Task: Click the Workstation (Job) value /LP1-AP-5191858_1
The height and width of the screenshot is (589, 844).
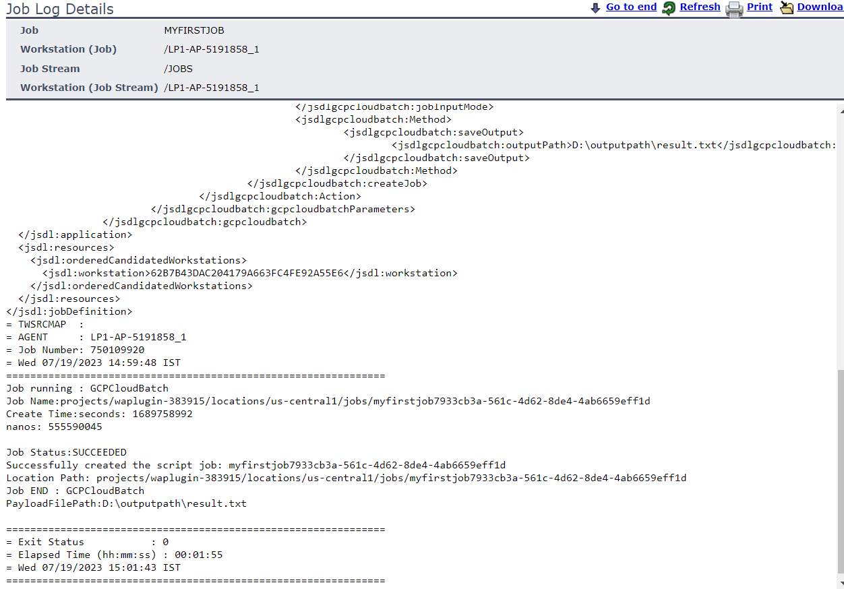Action: 212,49
